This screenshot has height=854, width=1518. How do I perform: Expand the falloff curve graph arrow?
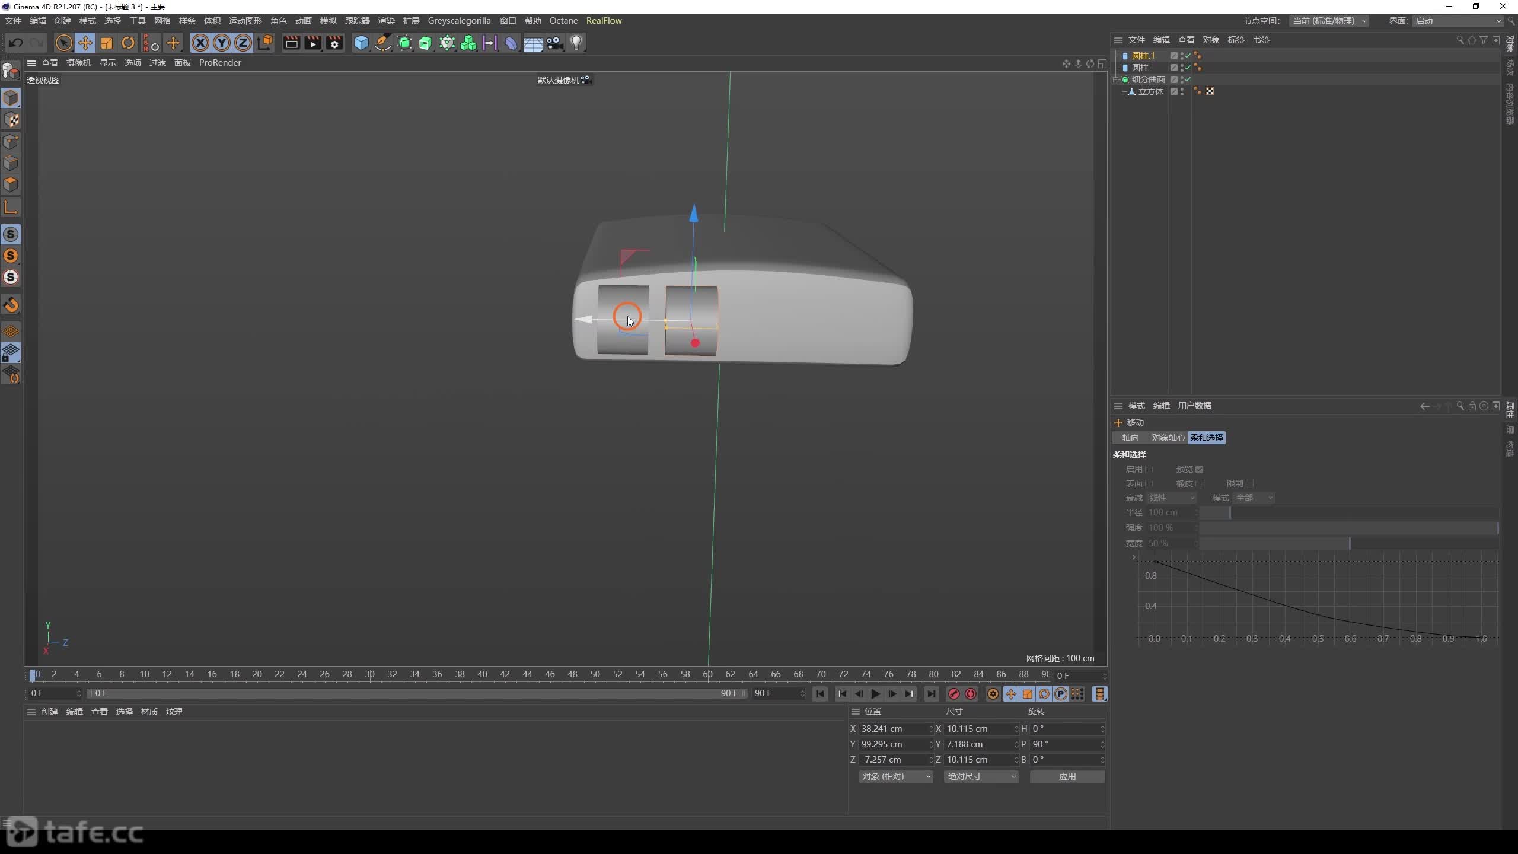click(x=1134, y=557)
